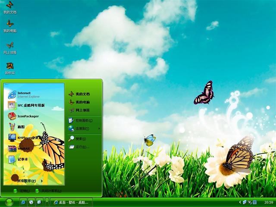This screenshot has height=207, width=276.
Task: Click the globe browser quick launch icon
Action: [31, 202]
